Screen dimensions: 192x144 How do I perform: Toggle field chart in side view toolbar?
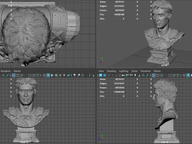(170, 76)
